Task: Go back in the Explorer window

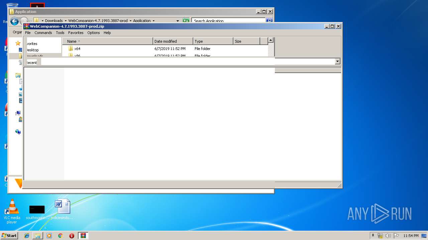Action: point(14,21)
